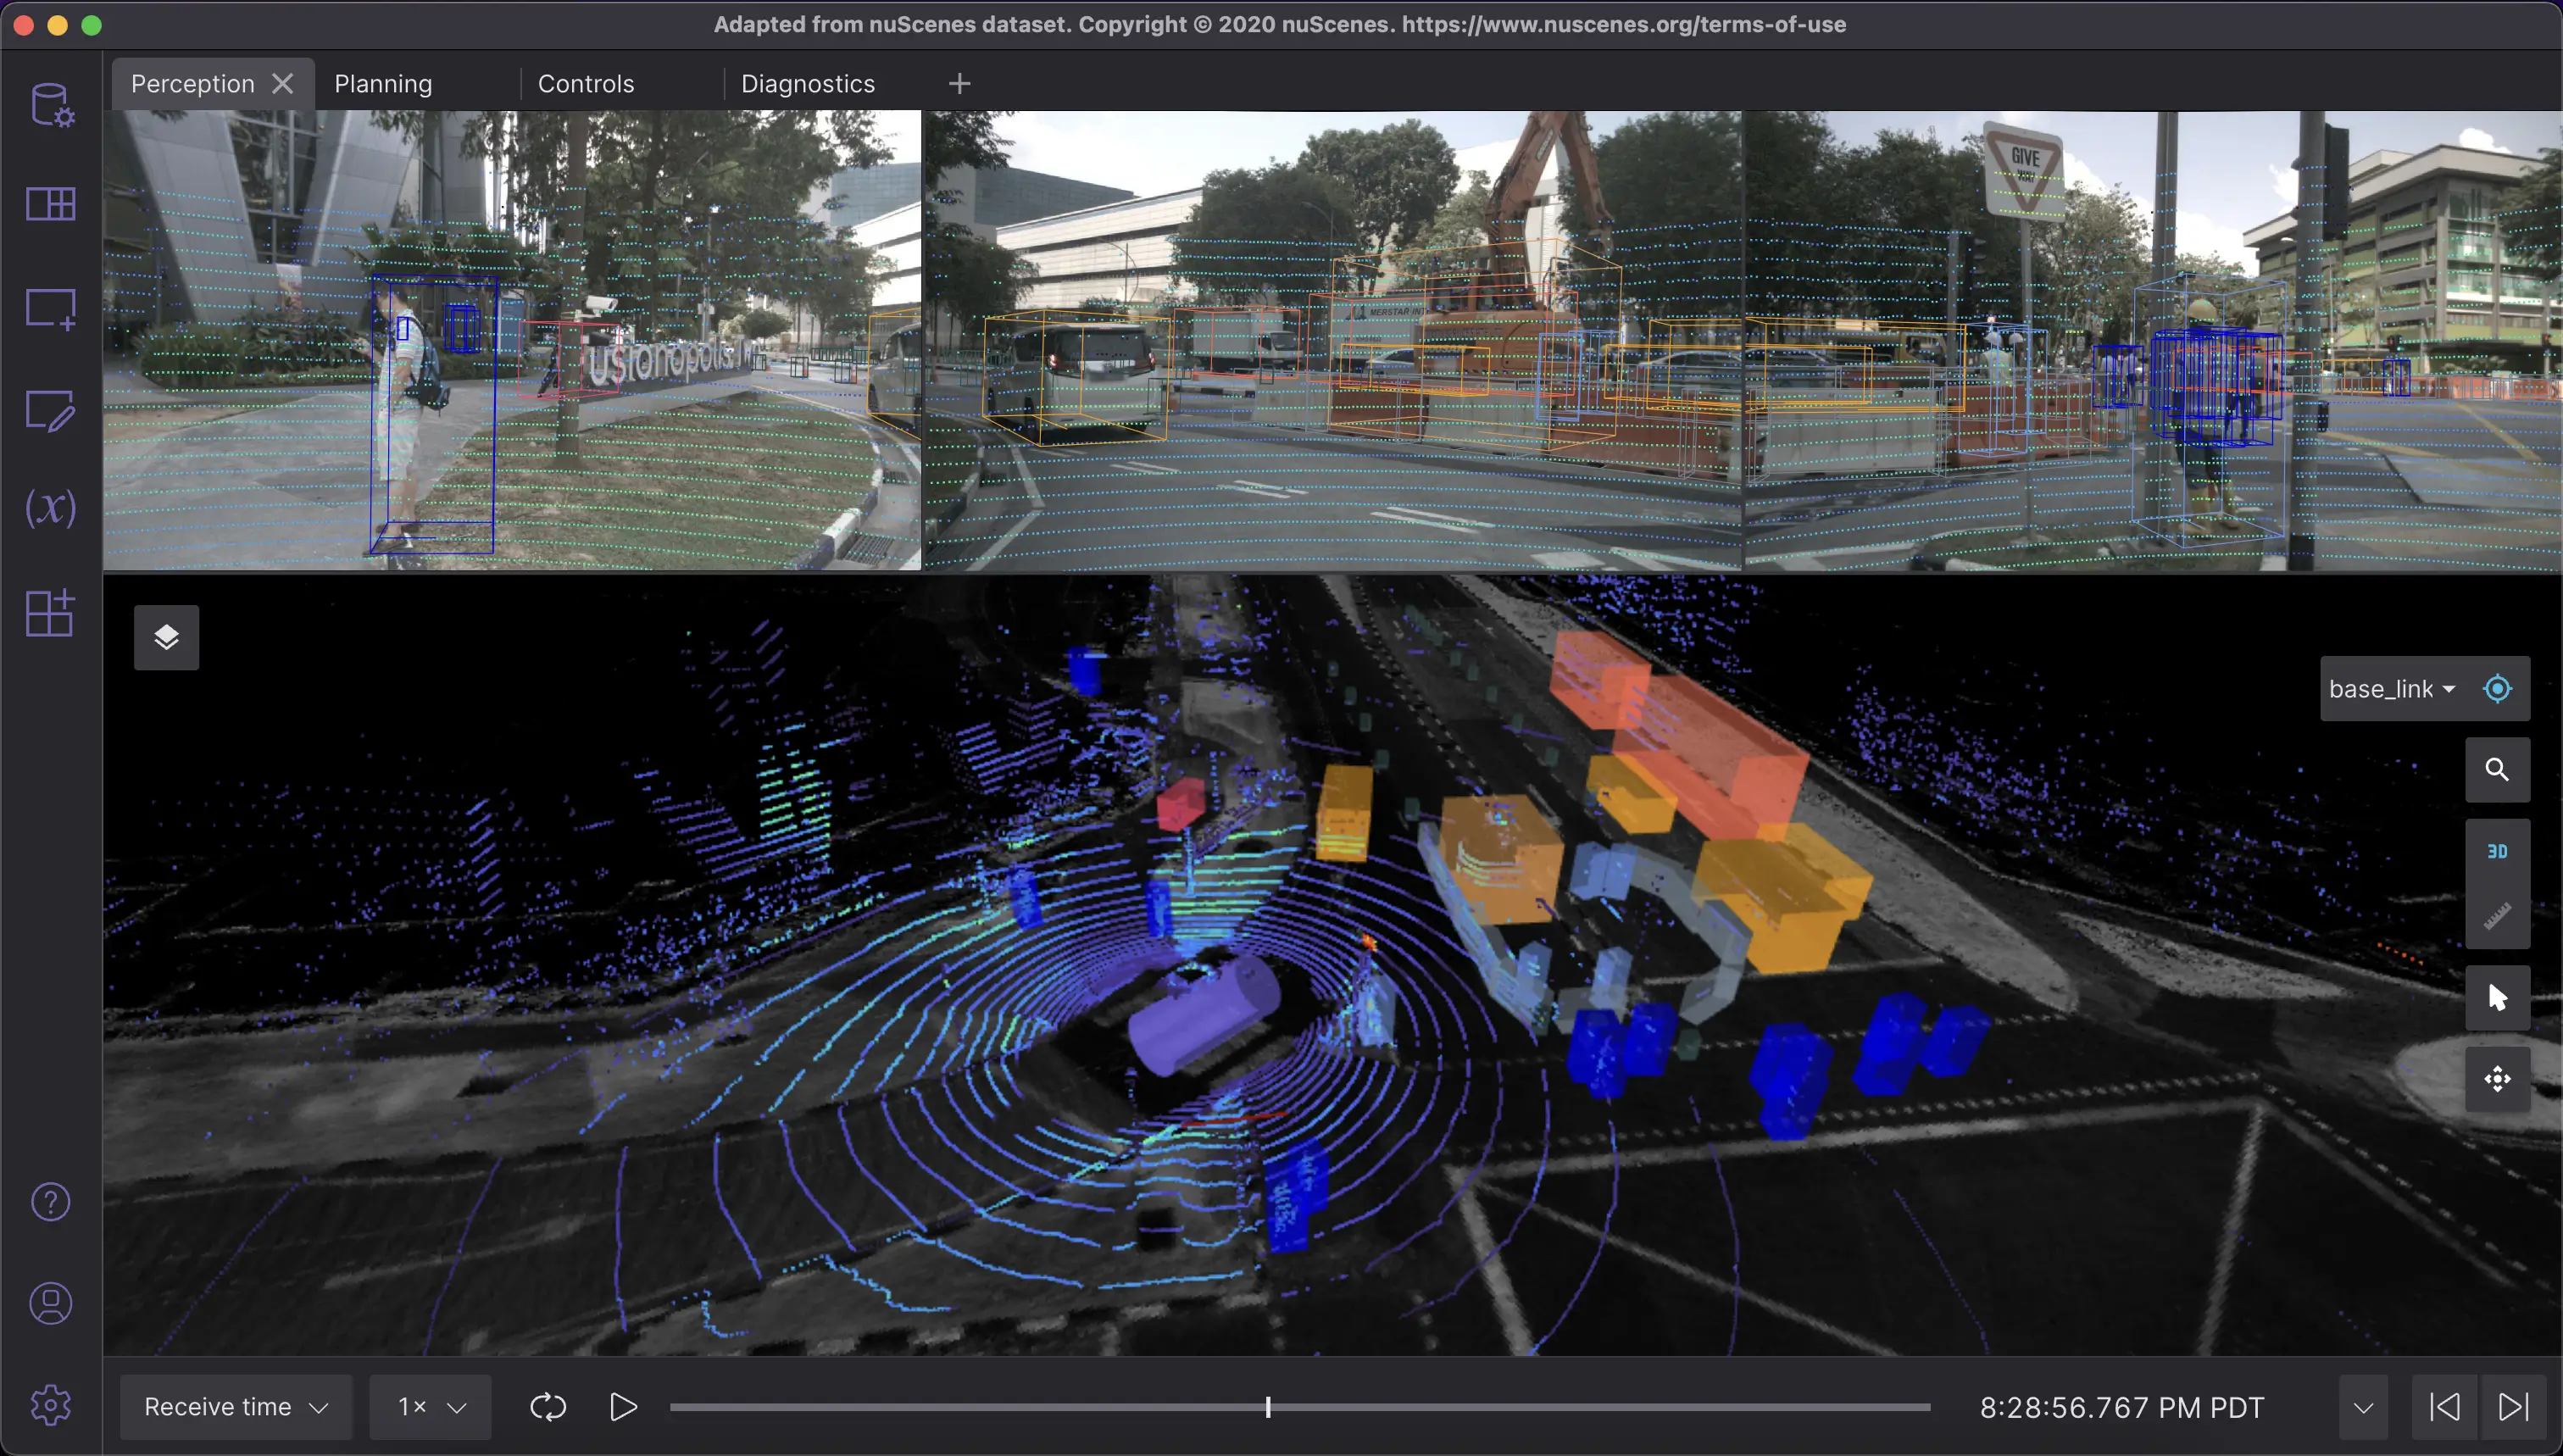Expand the 1× playback speed dropdown
2563x1456 pixels.
[431, 1407]
